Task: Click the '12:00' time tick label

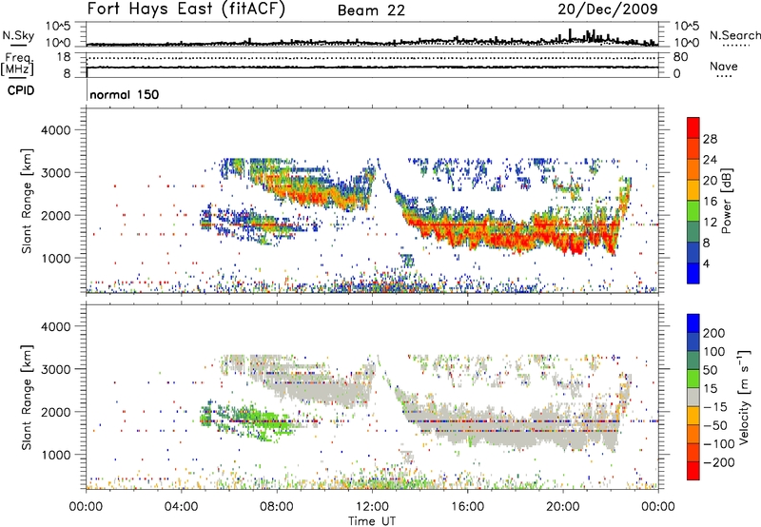Action: [372, 507]
